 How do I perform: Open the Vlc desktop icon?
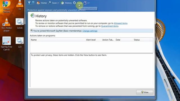point(20,5)
